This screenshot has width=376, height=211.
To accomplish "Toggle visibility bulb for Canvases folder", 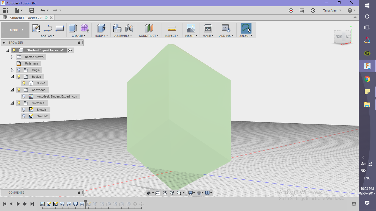I will click(x=19, y=90).
